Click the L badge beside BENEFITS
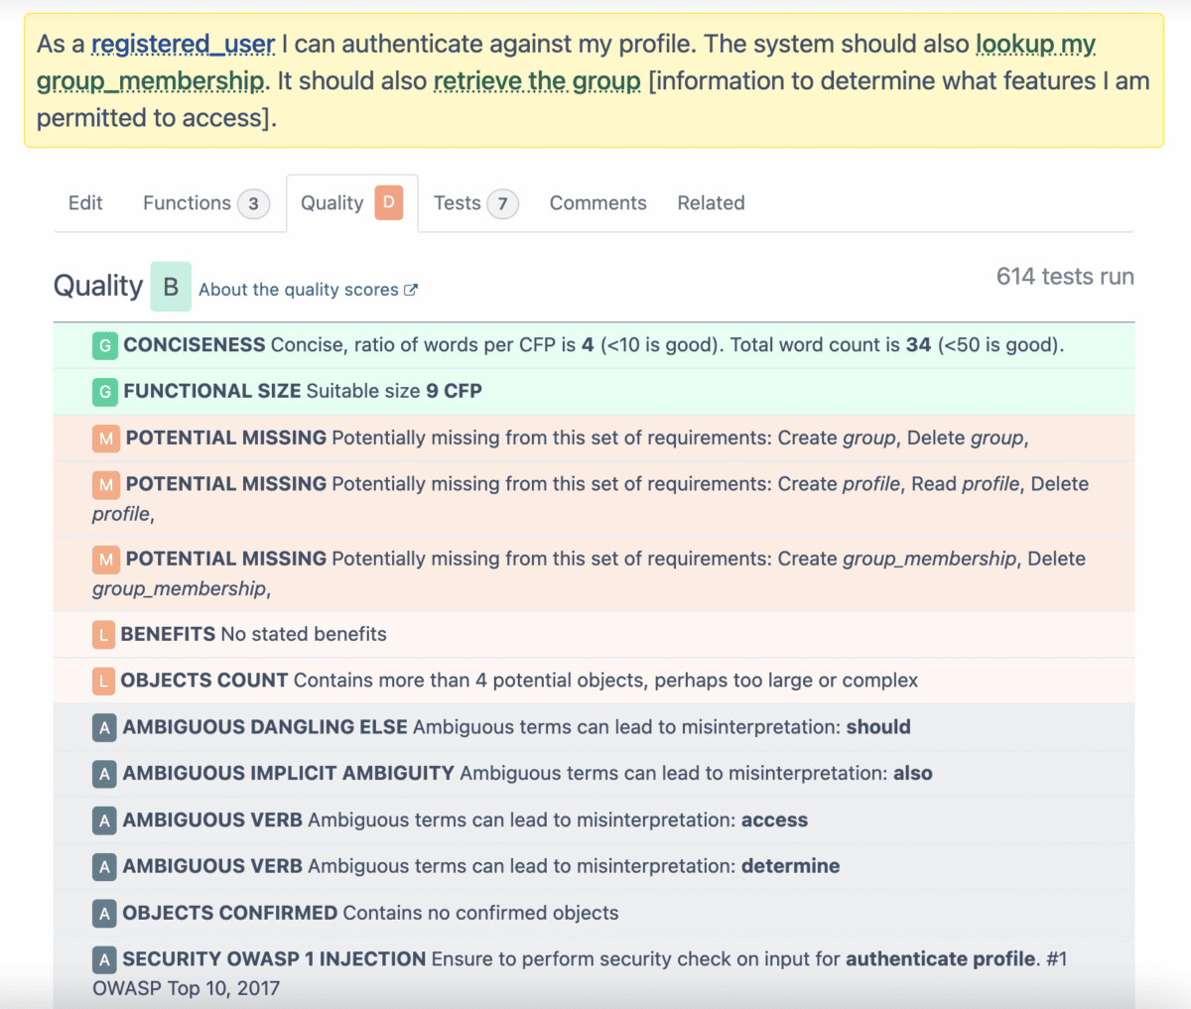The width and height of the screenshot is (1191, 1009). (103, 635)
